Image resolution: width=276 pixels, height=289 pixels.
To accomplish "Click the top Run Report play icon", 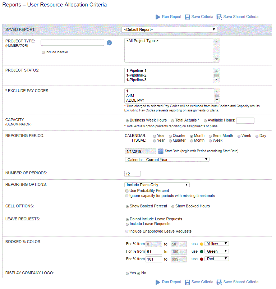I will click(158, 17).
